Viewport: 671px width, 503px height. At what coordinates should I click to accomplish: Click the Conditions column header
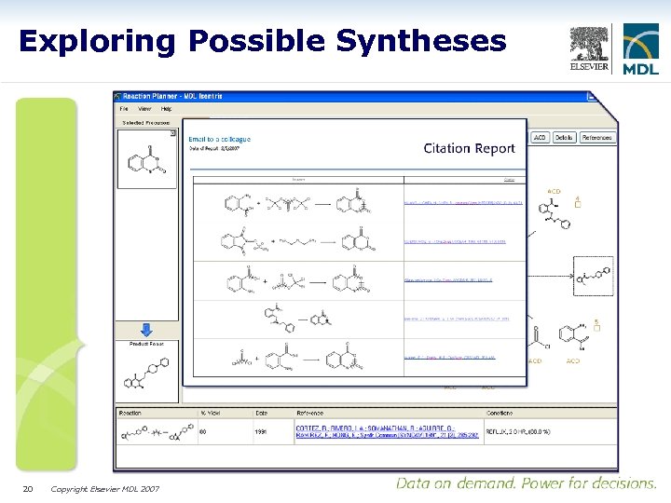click(x=500, y=414)
